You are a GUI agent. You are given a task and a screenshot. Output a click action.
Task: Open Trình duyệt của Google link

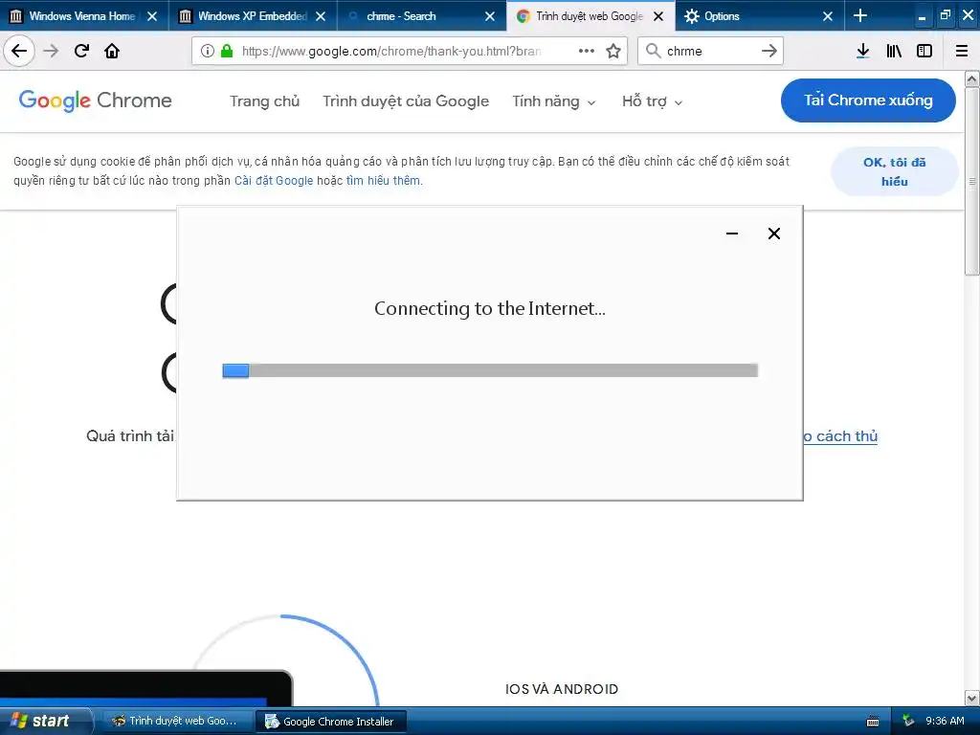(x=406, y=101)
